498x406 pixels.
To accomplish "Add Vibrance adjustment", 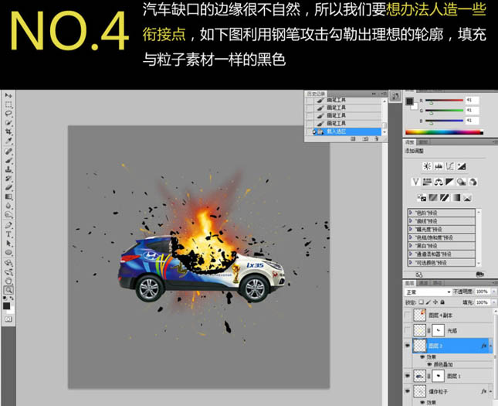I will 415,182.
